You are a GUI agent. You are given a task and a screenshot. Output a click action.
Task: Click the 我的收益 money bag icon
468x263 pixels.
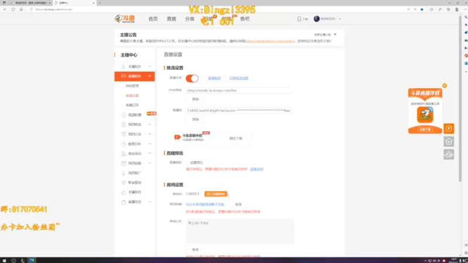(x=123, y=124)
